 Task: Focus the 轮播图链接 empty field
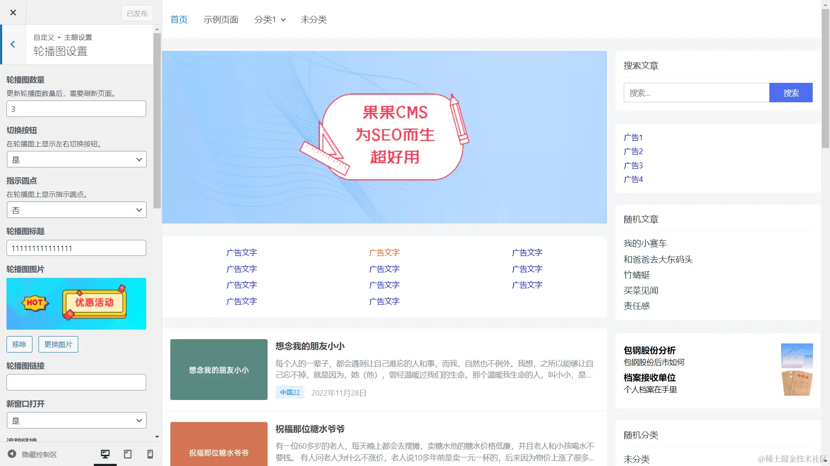click(x=76, y=382)
